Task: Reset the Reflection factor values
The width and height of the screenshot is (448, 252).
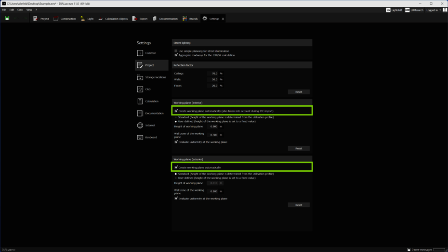Action: pyautogui.click(x=299, y=92)
